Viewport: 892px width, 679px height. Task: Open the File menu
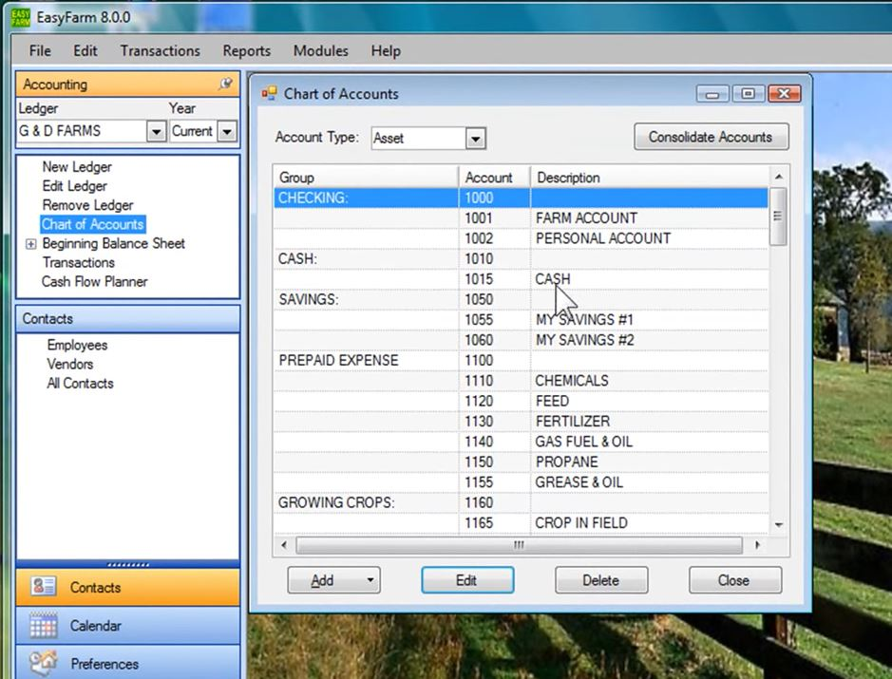[x=40, y=50]
